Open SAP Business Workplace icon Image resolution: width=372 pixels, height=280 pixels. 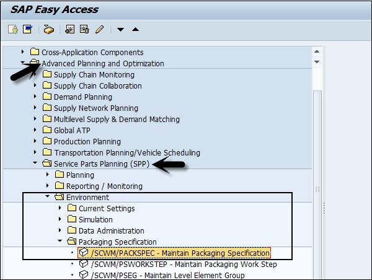[48, 30]
